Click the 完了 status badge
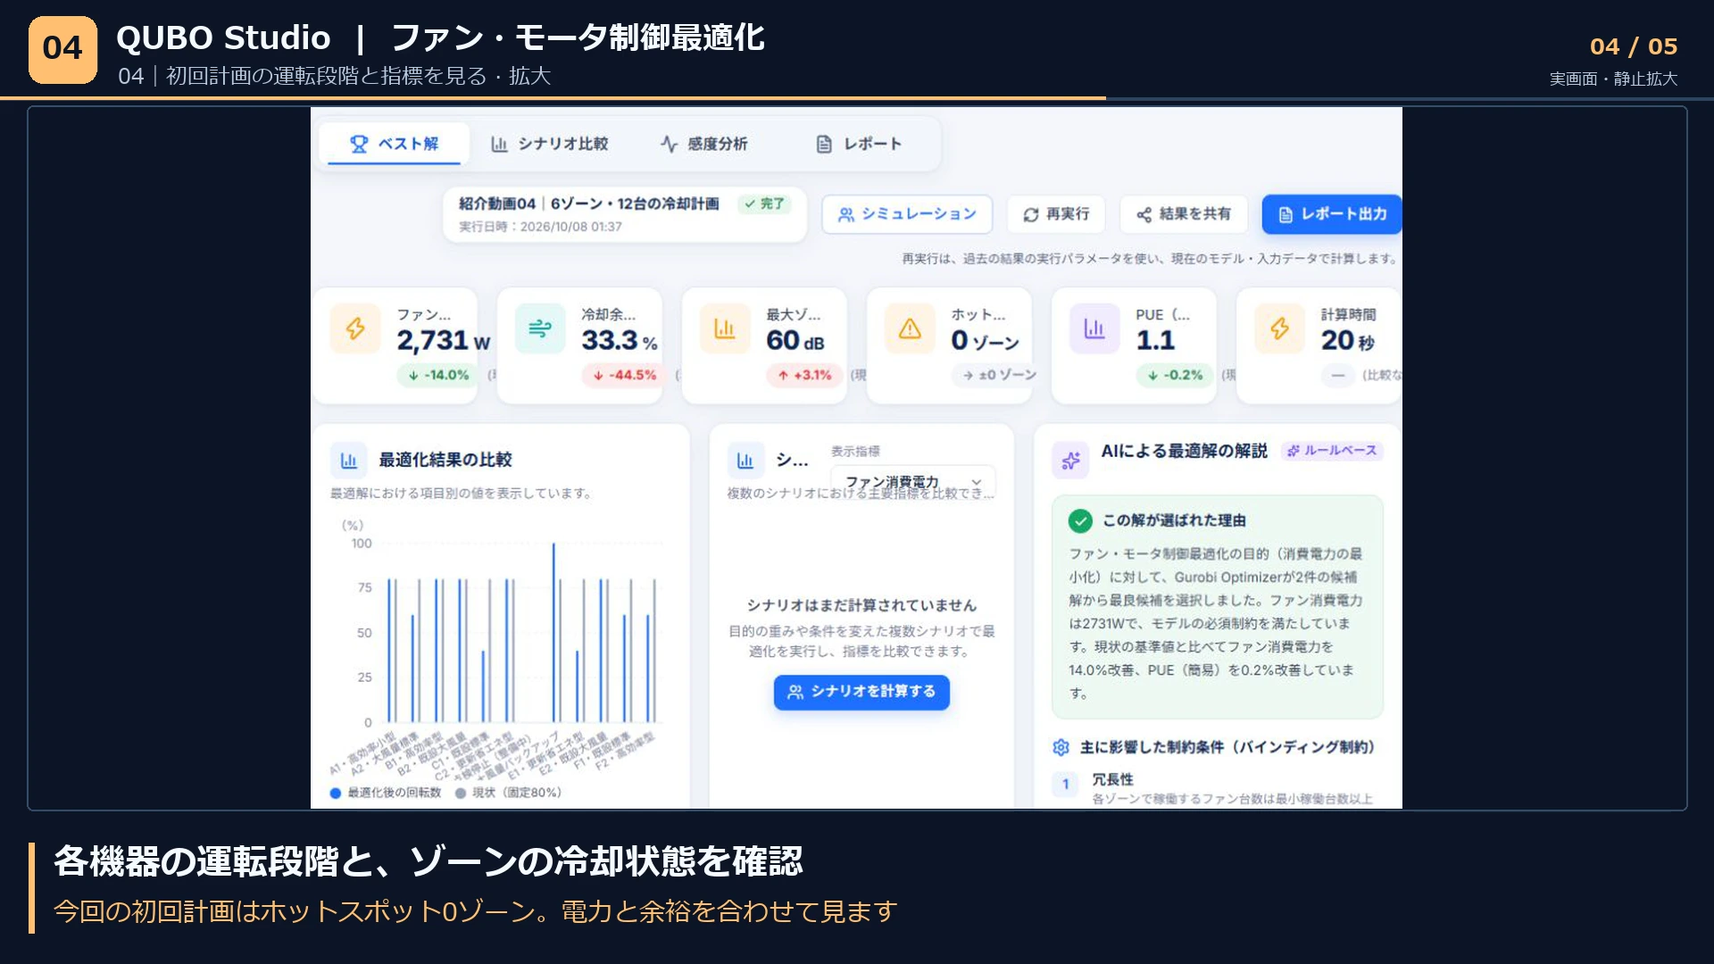 [764, 204]
